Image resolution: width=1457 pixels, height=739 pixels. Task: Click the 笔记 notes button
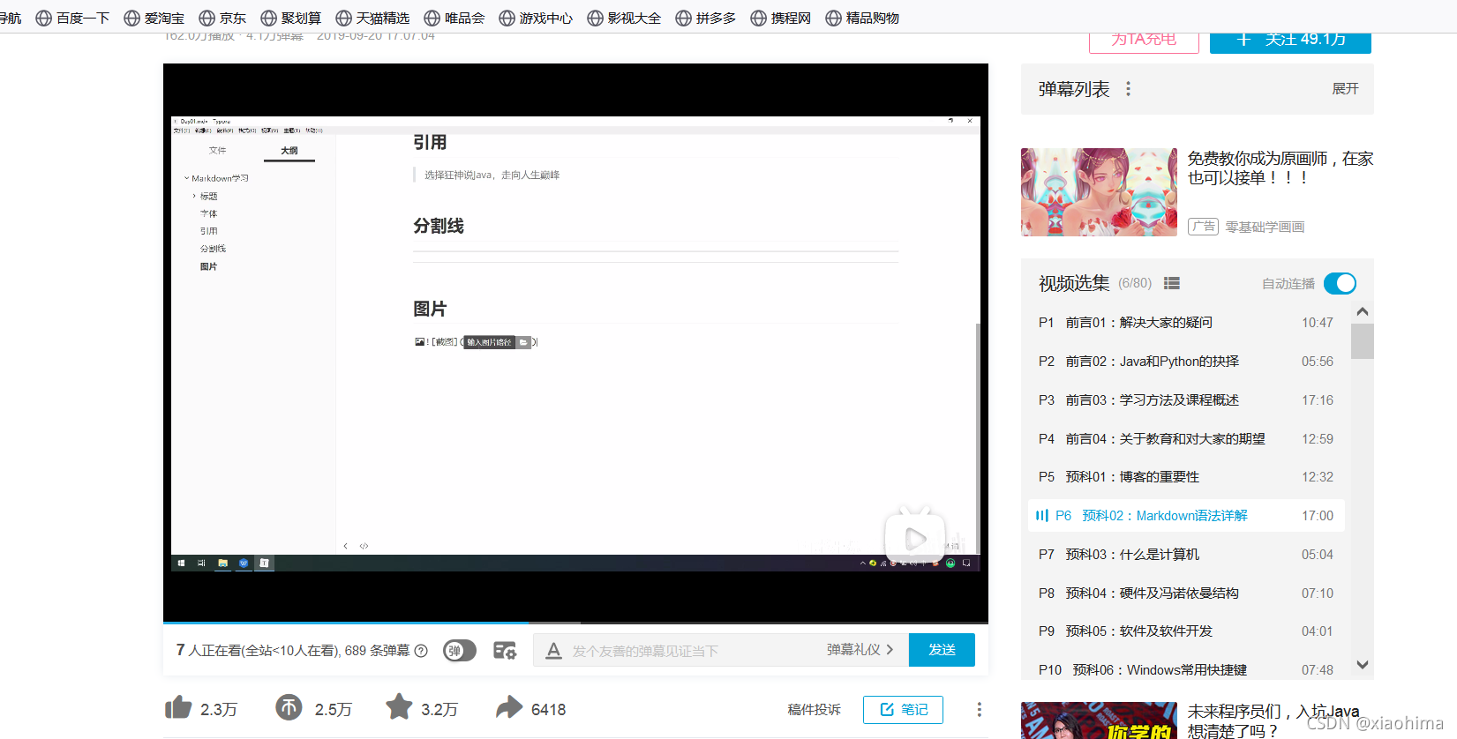[903, 710]
